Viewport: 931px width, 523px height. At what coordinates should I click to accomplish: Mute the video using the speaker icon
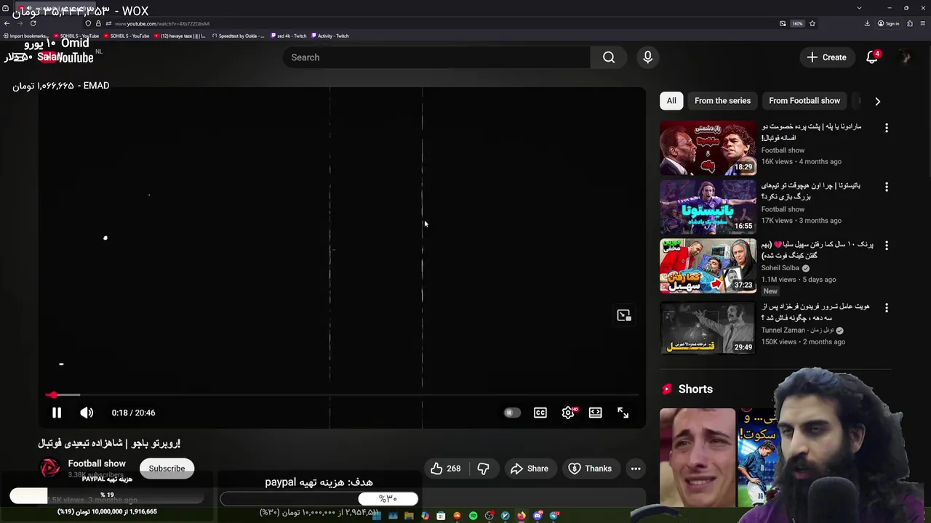tap(87, 413)
